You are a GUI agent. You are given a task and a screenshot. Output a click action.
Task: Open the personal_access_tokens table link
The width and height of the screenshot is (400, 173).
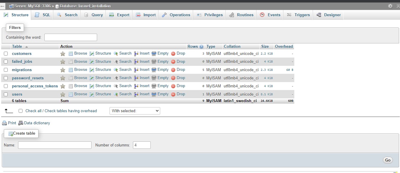(35, 86)
